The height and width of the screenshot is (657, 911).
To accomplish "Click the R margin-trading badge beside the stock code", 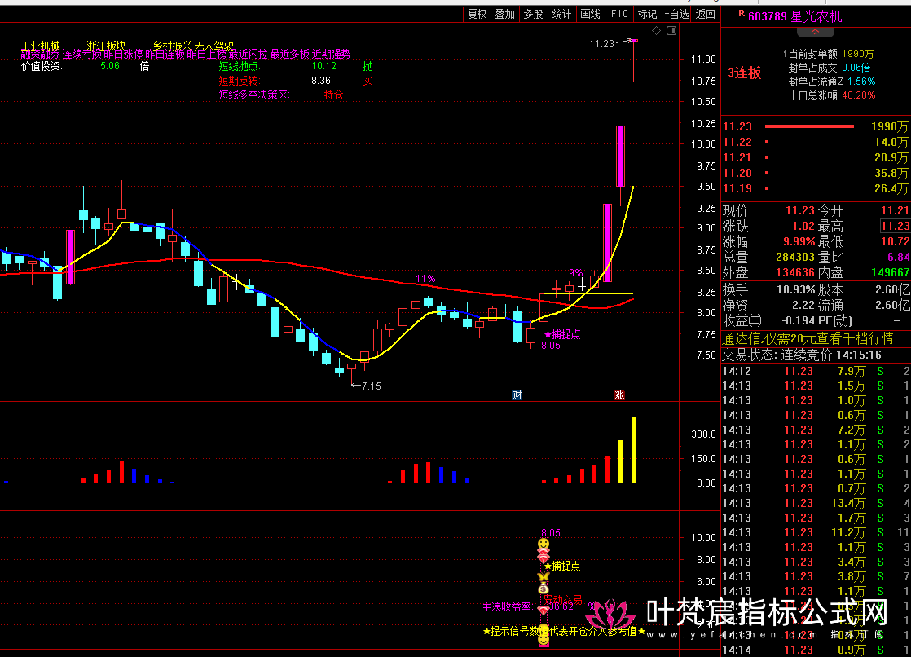I will 741,14.
